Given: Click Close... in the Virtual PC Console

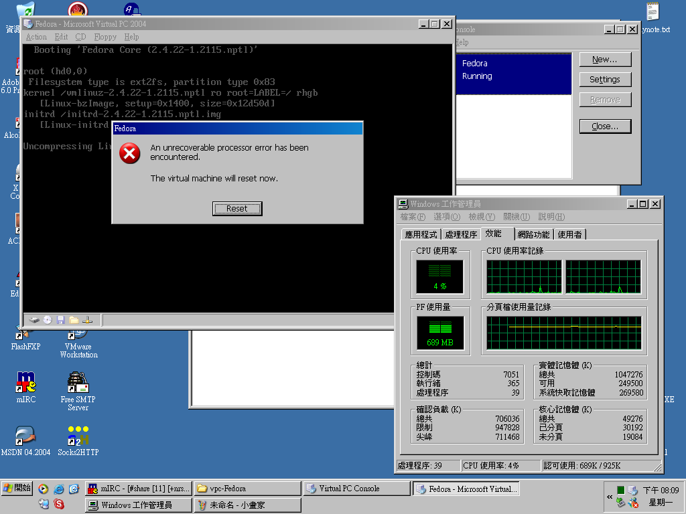Looking at the screenshot, I should pos(605,126).
